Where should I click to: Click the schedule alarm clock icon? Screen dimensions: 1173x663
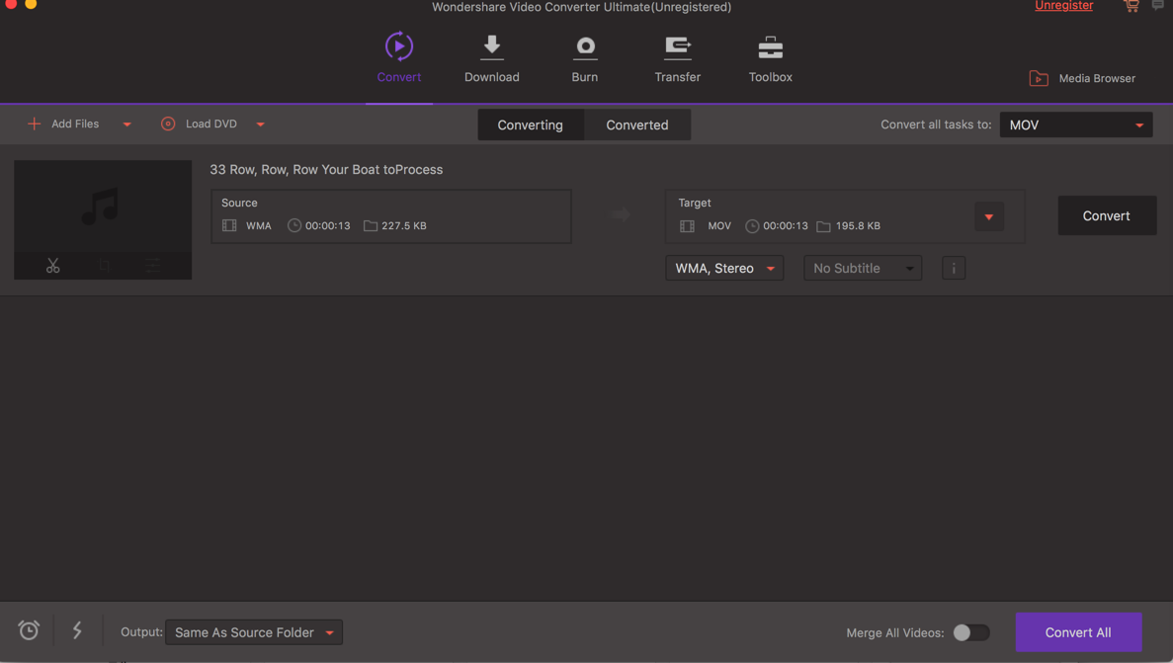(x=29, y=630)
